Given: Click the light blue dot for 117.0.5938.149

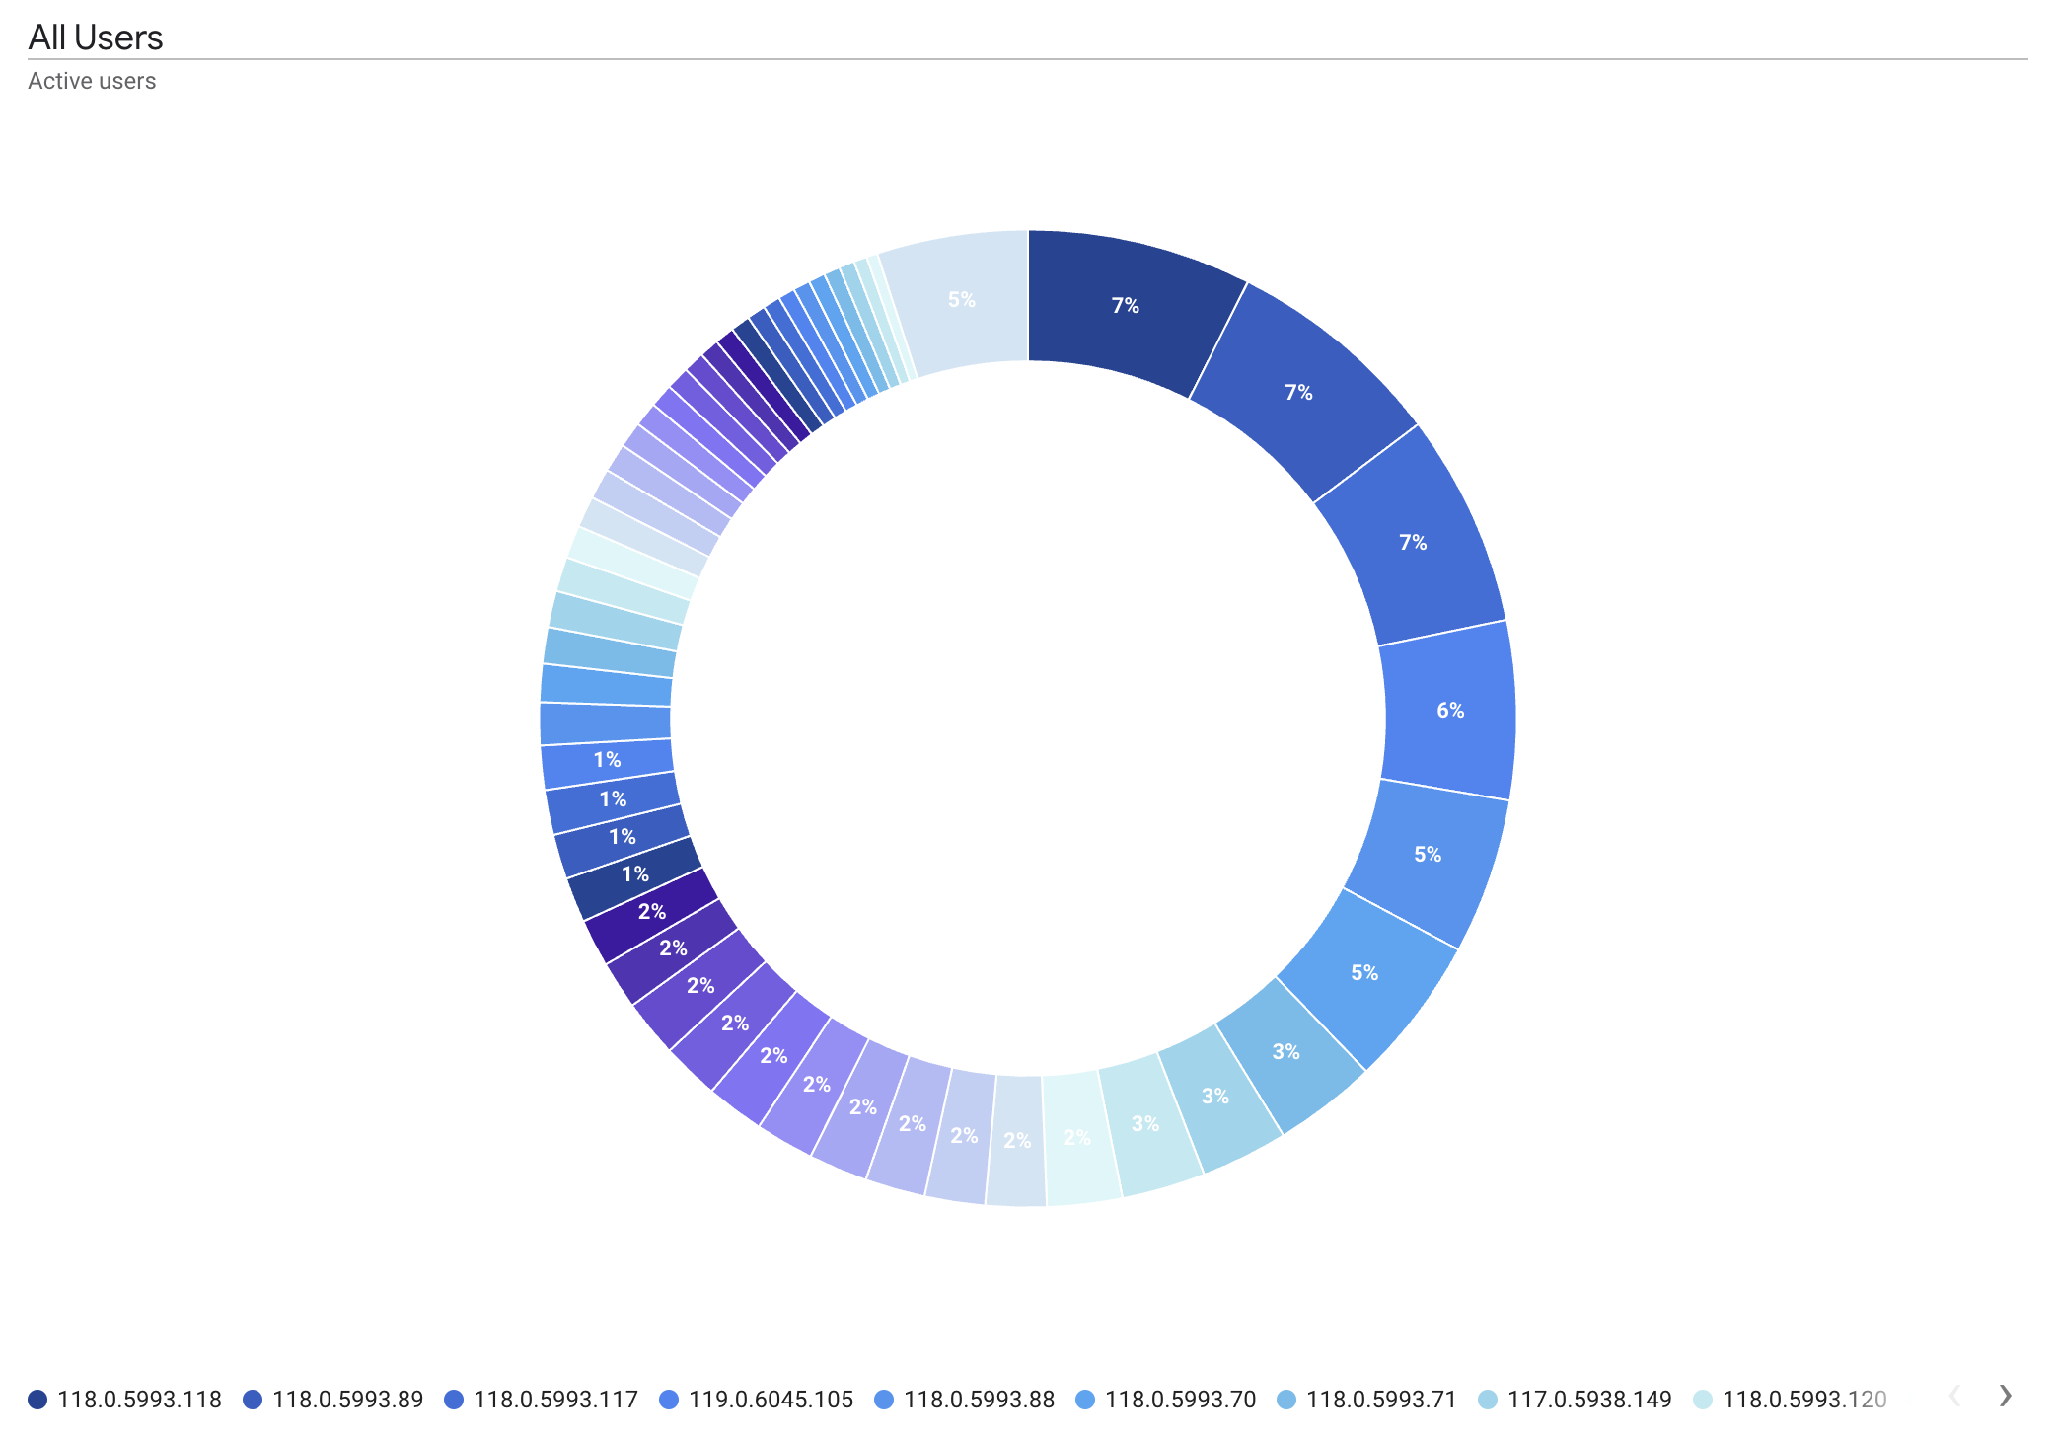Looking at the screenshot, I should pos(1489,1399).
